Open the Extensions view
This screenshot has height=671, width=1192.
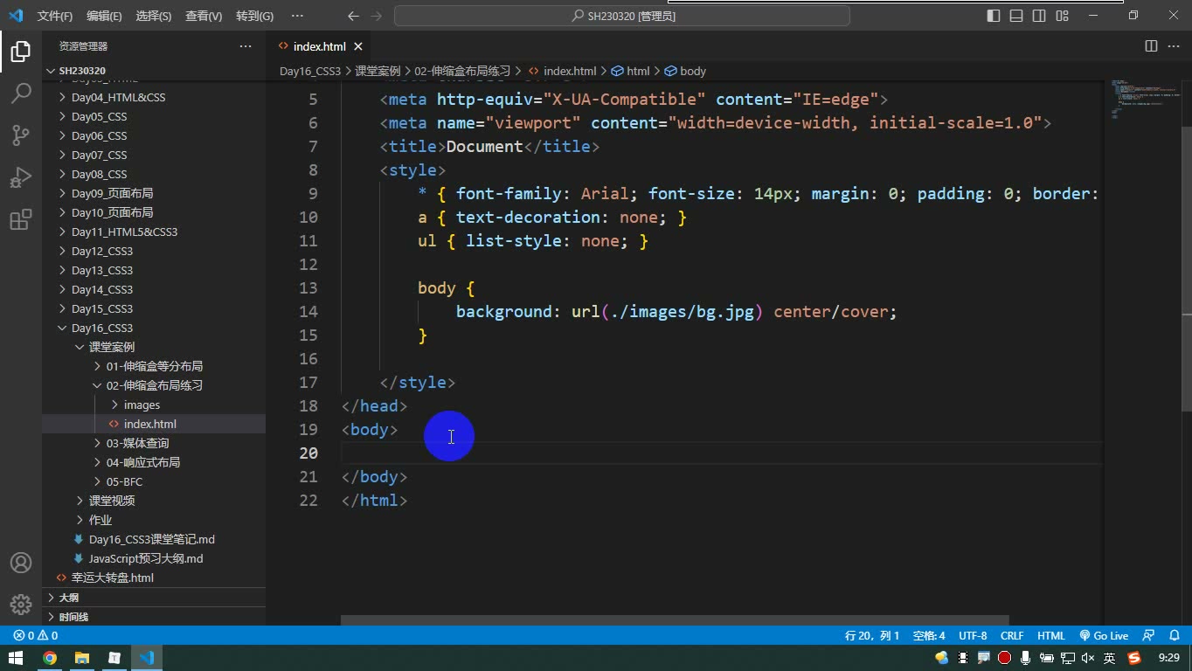21,220
